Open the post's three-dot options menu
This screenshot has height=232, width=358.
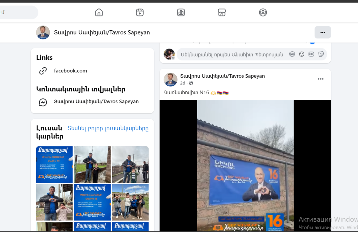pos(321,79)
